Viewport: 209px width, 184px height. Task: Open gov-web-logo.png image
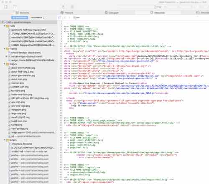coord(20,106)
